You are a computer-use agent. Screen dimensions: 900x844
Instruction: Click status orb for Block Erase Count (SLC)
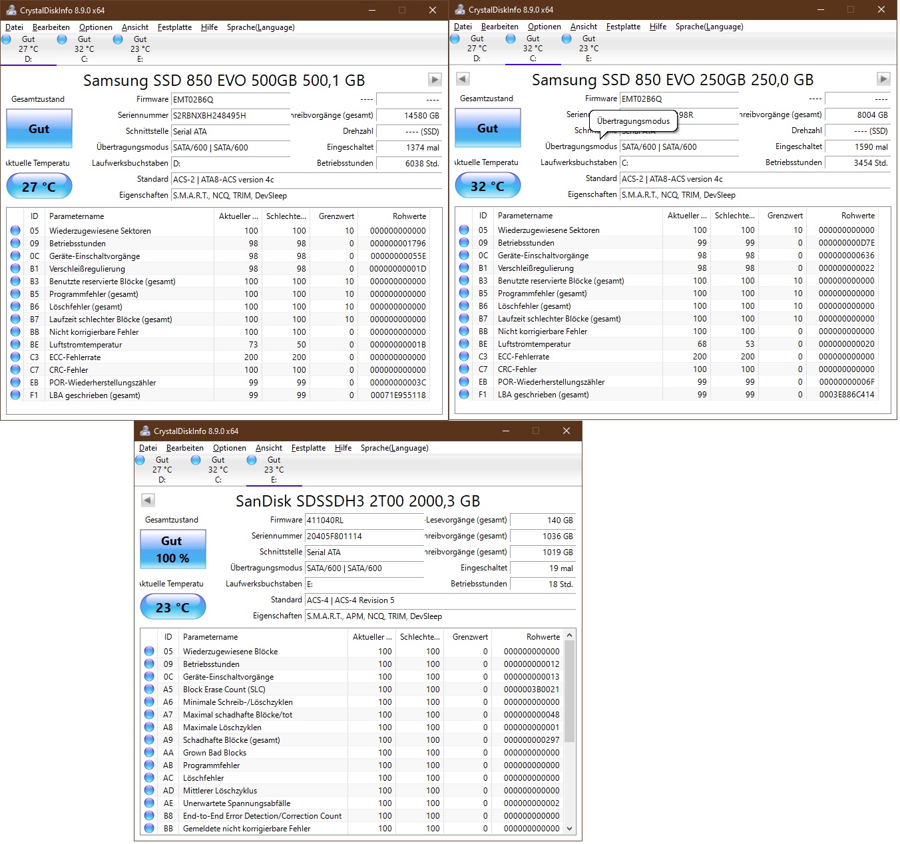point(149,690)
